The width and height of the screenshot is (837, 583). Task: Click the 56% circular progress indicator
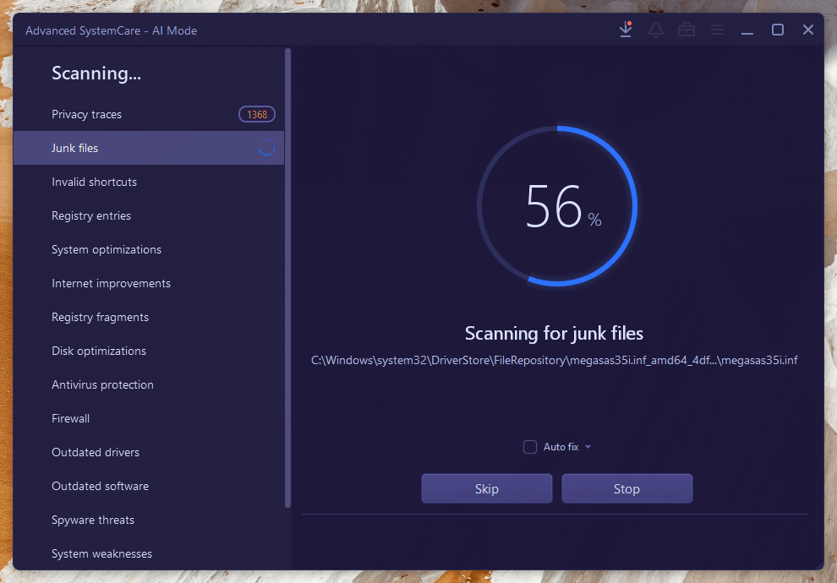(x=557, y=206)
